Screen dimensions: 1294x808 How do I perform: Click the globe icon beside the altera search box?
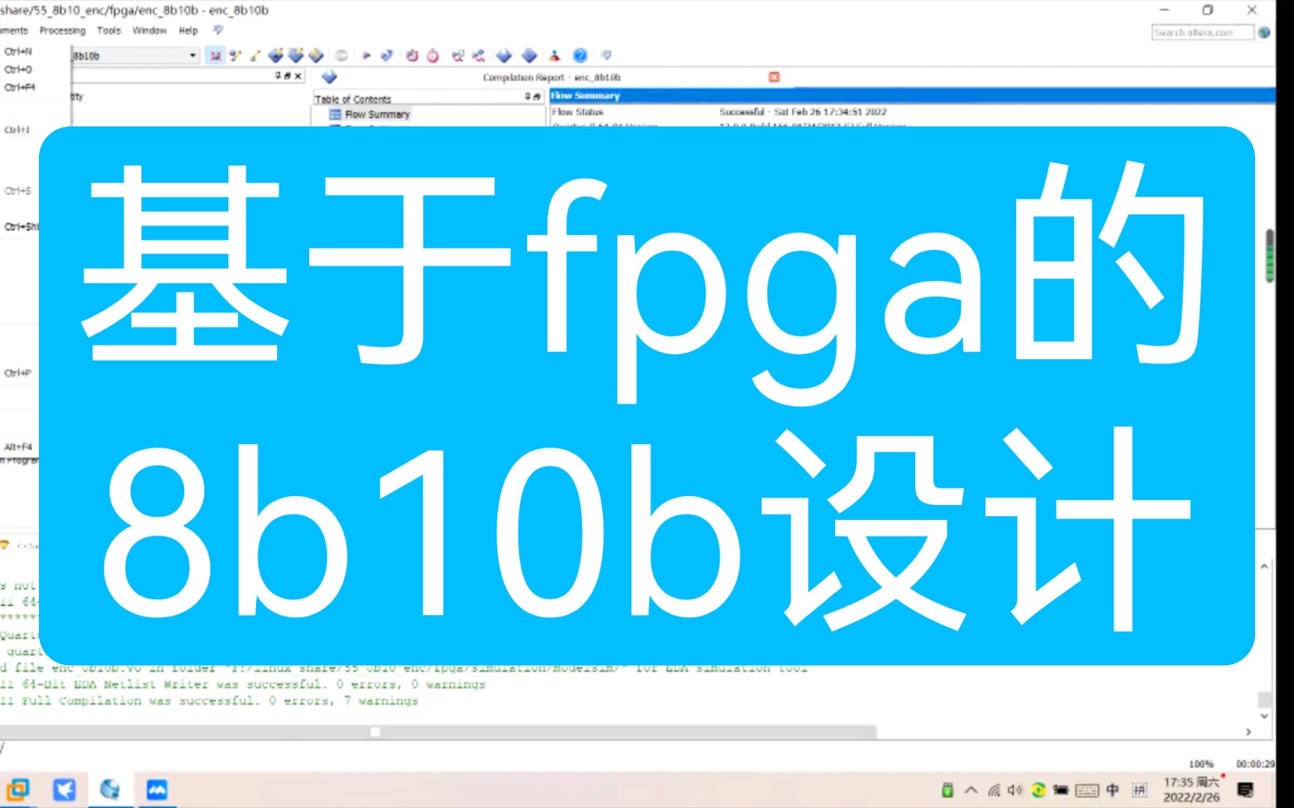click(1264, 32)
